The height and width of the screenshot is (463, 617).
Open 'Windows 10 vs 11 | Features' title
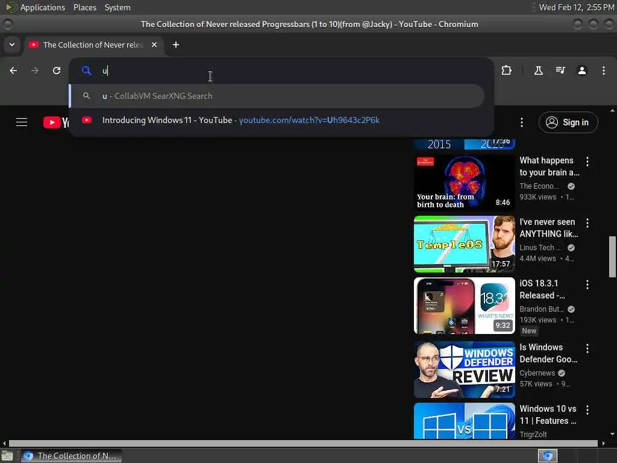pyautogui.click(x=548, y=415)
